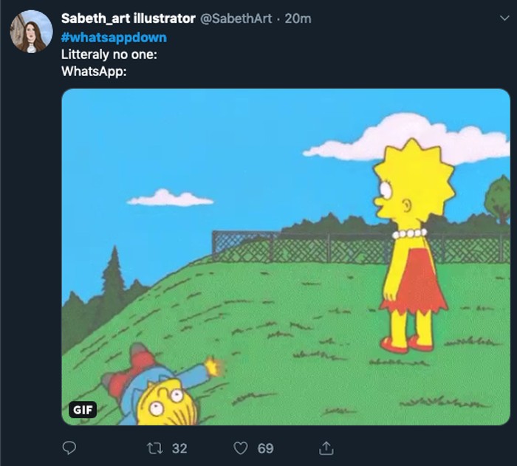Like the tweet with the heart icon
This screenshot has width=517, height=466.
click(x=241, y=448)
